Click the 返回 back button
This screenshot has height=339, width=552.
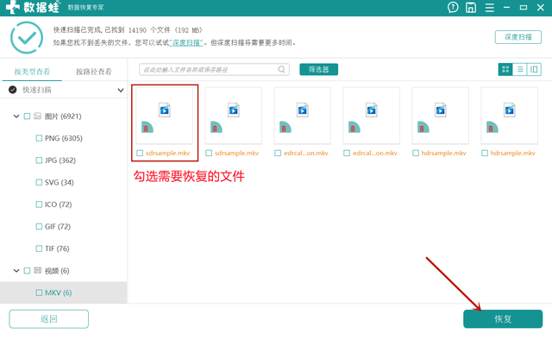pyautogui.click(x=48, y=319)
